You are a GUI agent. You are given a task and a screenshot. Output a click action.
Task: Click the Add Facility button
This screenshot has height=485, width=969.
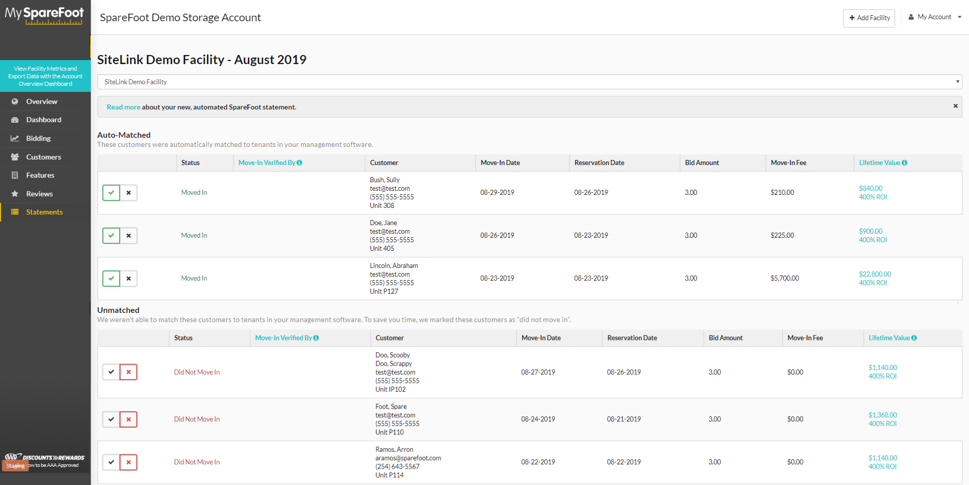point(869,18)
